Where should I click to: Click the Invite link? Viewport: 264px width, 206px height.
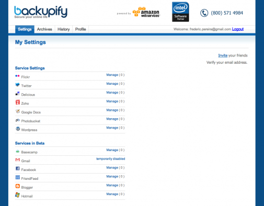[223, 55]
